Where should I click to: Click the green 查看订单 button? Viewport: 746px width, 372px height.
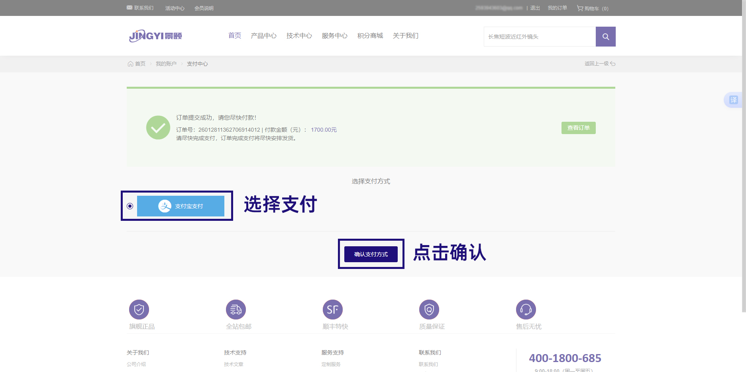click(578, 128)
